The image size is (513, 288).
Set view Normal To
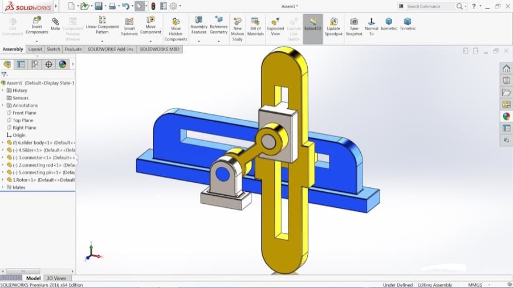(371, 26)
